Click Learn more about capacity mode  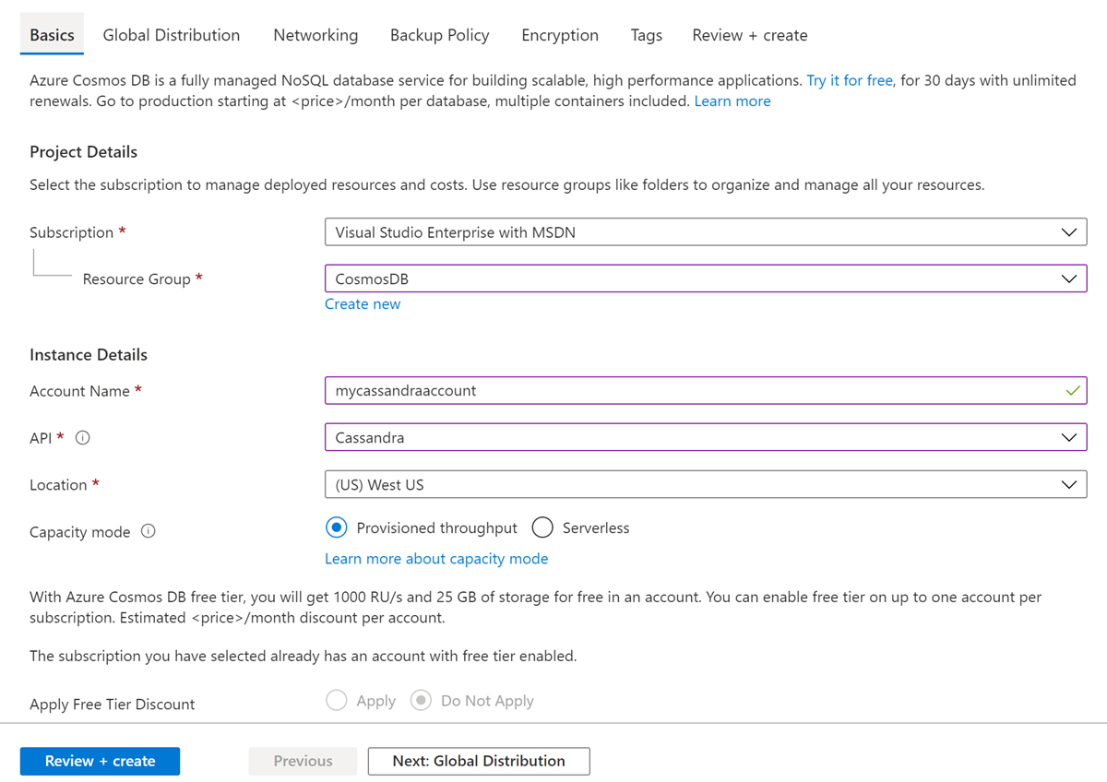point(436,558)
